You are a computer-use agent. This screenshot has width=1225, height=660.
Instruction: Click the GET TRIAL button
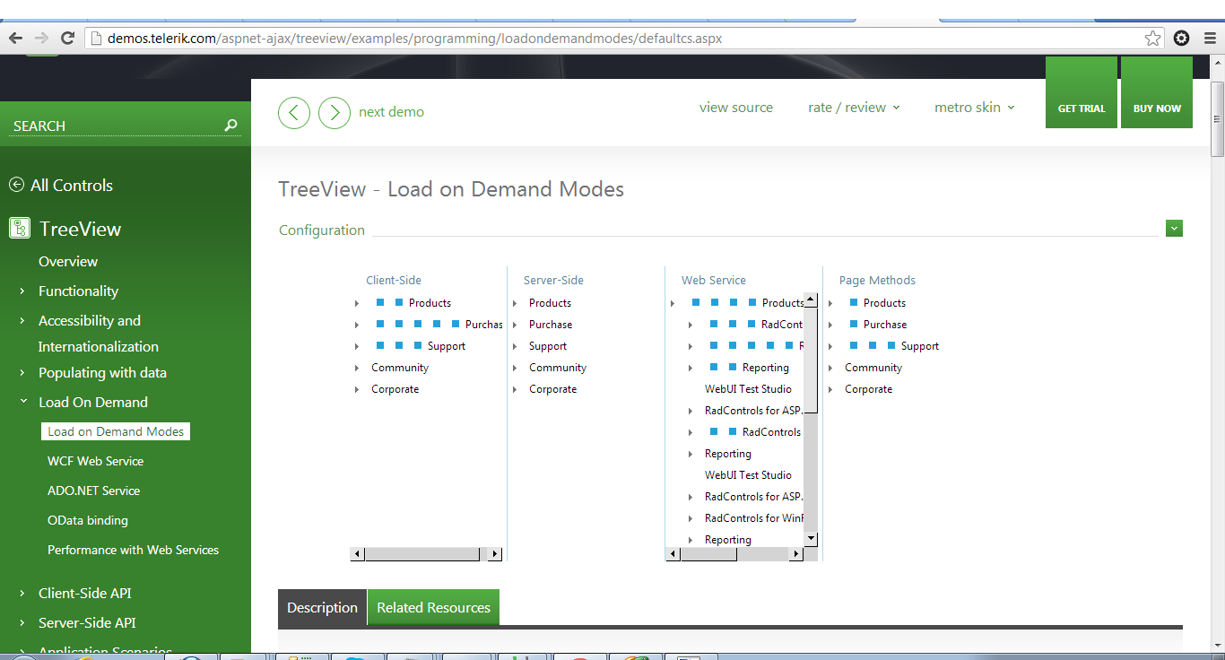(1082, 92)
